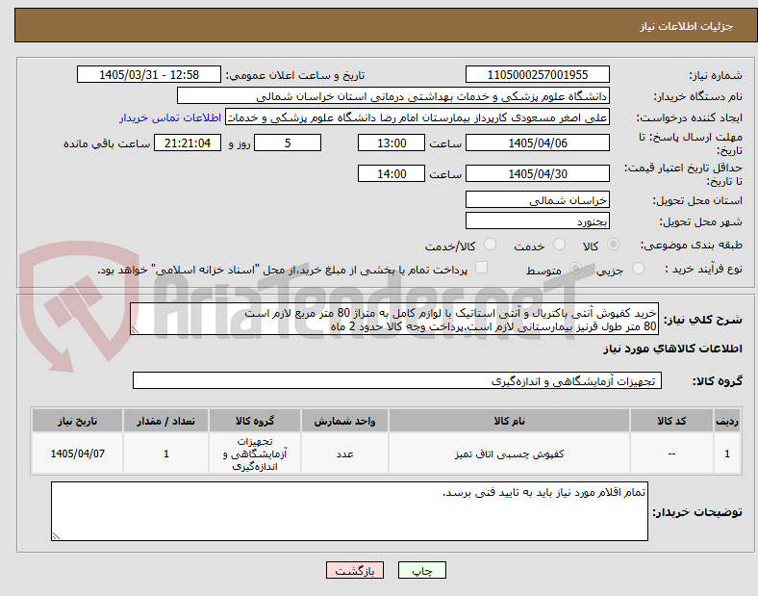Click the تاریخ نیاز column header
758x596 pixels.
tap(77, 421)
